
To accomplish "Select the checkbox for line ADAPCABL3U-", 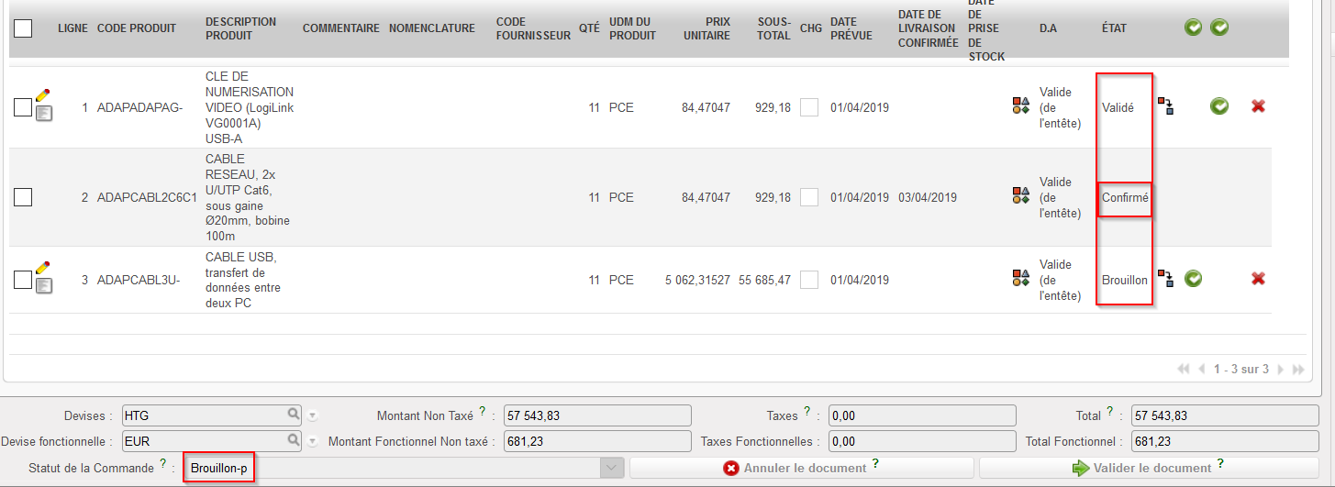I will [x=23, y=280].
